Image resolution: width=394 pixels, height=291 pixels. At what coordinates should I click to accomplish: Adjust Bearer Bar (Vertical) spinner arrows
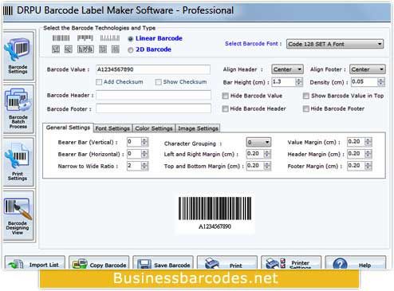pyautogui.click(x=144, y=142)
